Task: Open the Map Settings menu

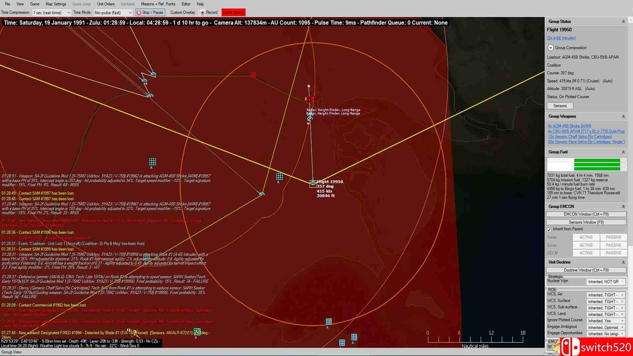Action: pos(55,4)
